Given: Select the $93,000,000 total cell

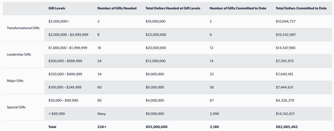Looking at the screenshot, I should 156,127.
